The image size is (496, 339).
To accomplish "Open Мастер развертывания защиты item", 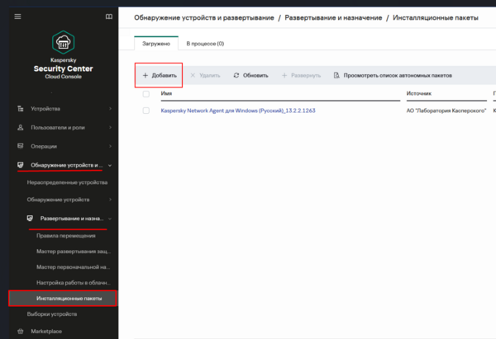I will point(74,252).
